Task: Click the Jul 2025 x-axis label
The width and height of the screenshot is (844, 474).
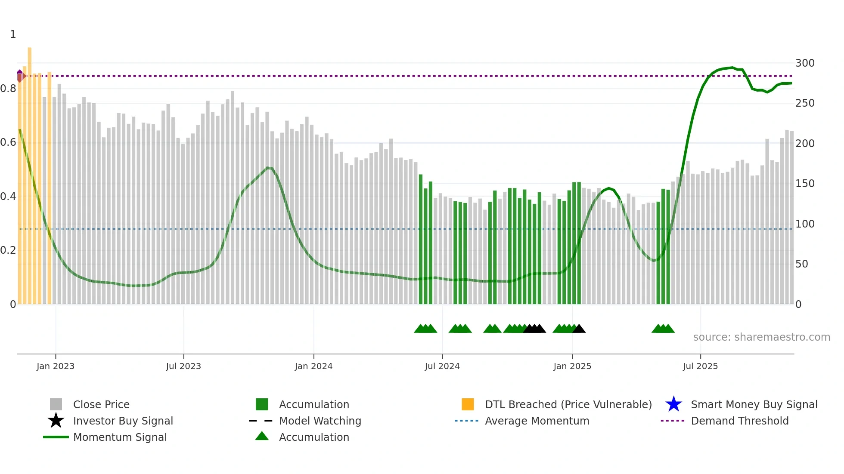Action: click(700, 366)
